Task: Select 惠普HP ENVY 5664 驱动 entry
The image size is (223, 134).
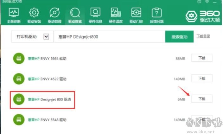Action: [x=47, y=59]
